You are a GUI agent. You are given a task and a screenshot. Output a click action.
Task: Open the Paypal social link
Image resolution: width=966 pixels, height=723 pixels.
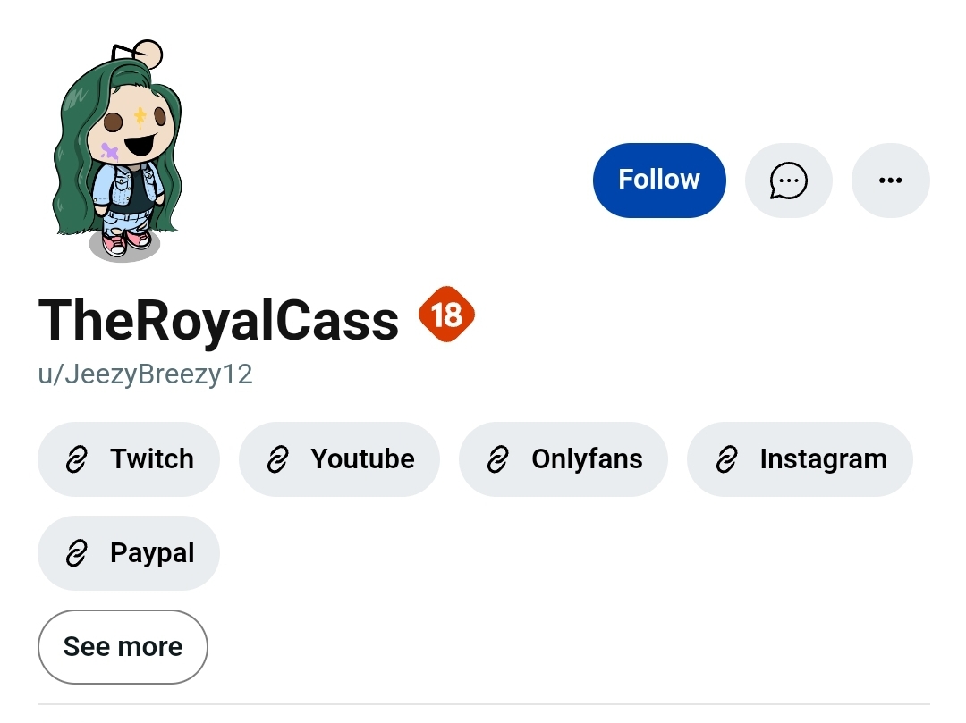[151, 554]
